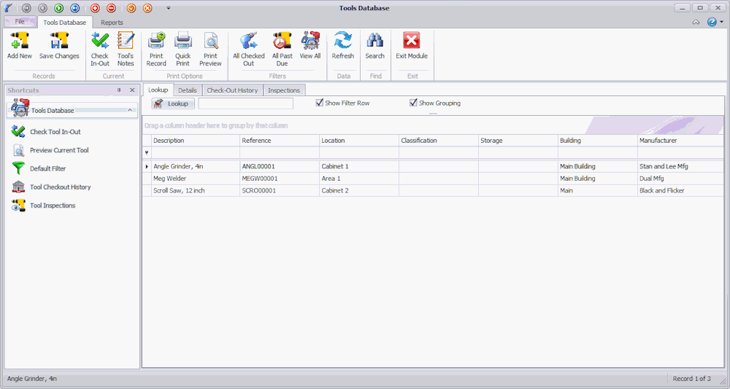Show All Past Due tools
This screenshot has height=389, width=730.
click(282, 48)
